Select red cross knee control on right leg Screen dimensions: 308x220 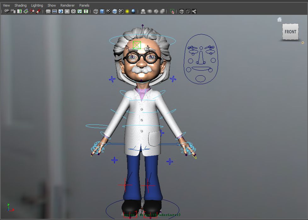coord(148,185)
